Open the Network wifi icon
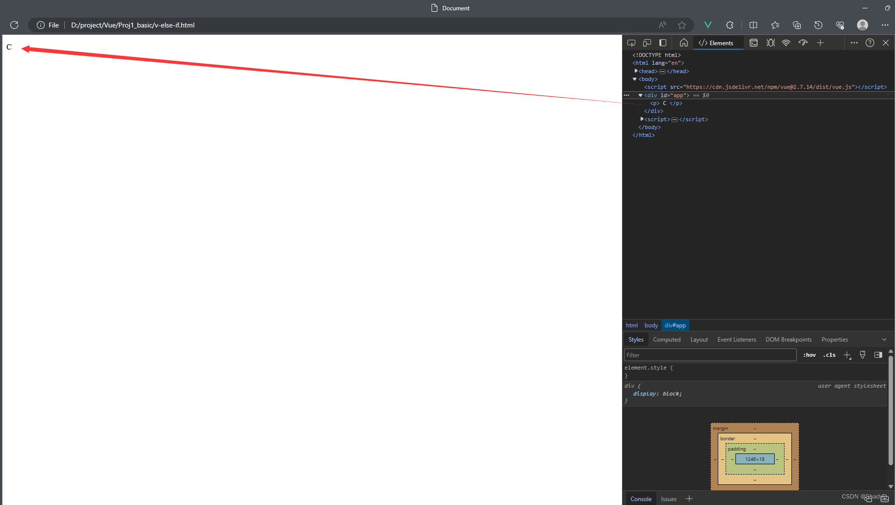The width and height of the screenshot is (895, 505). [x=786, y=43]
